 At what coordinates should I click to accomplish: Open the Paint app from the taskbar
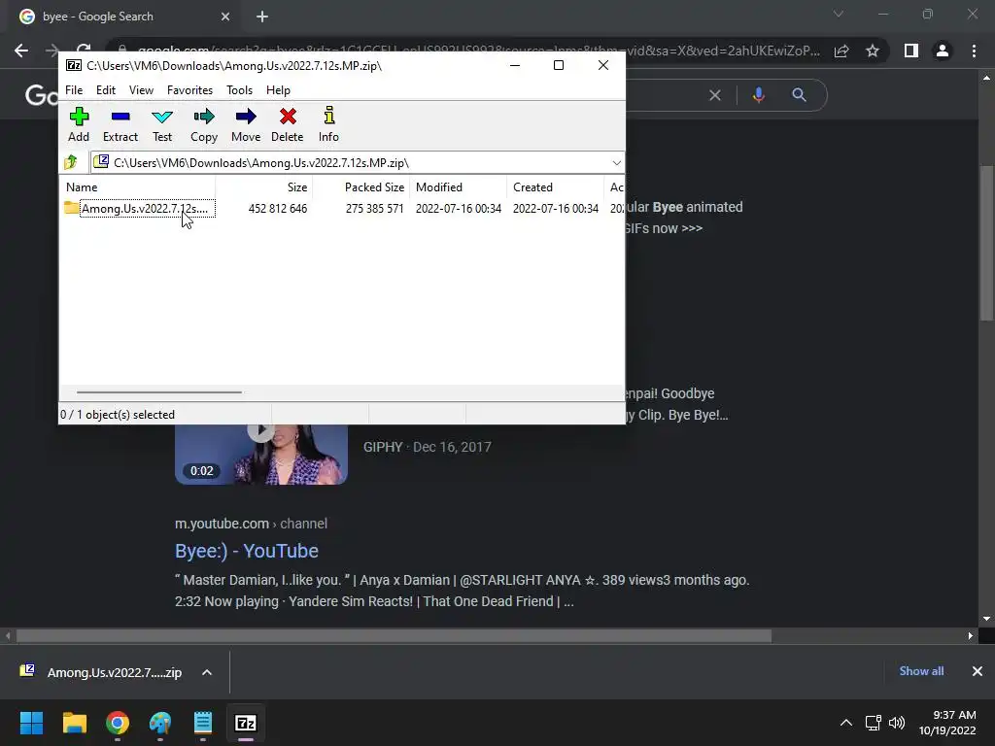(x=160, y=723)
